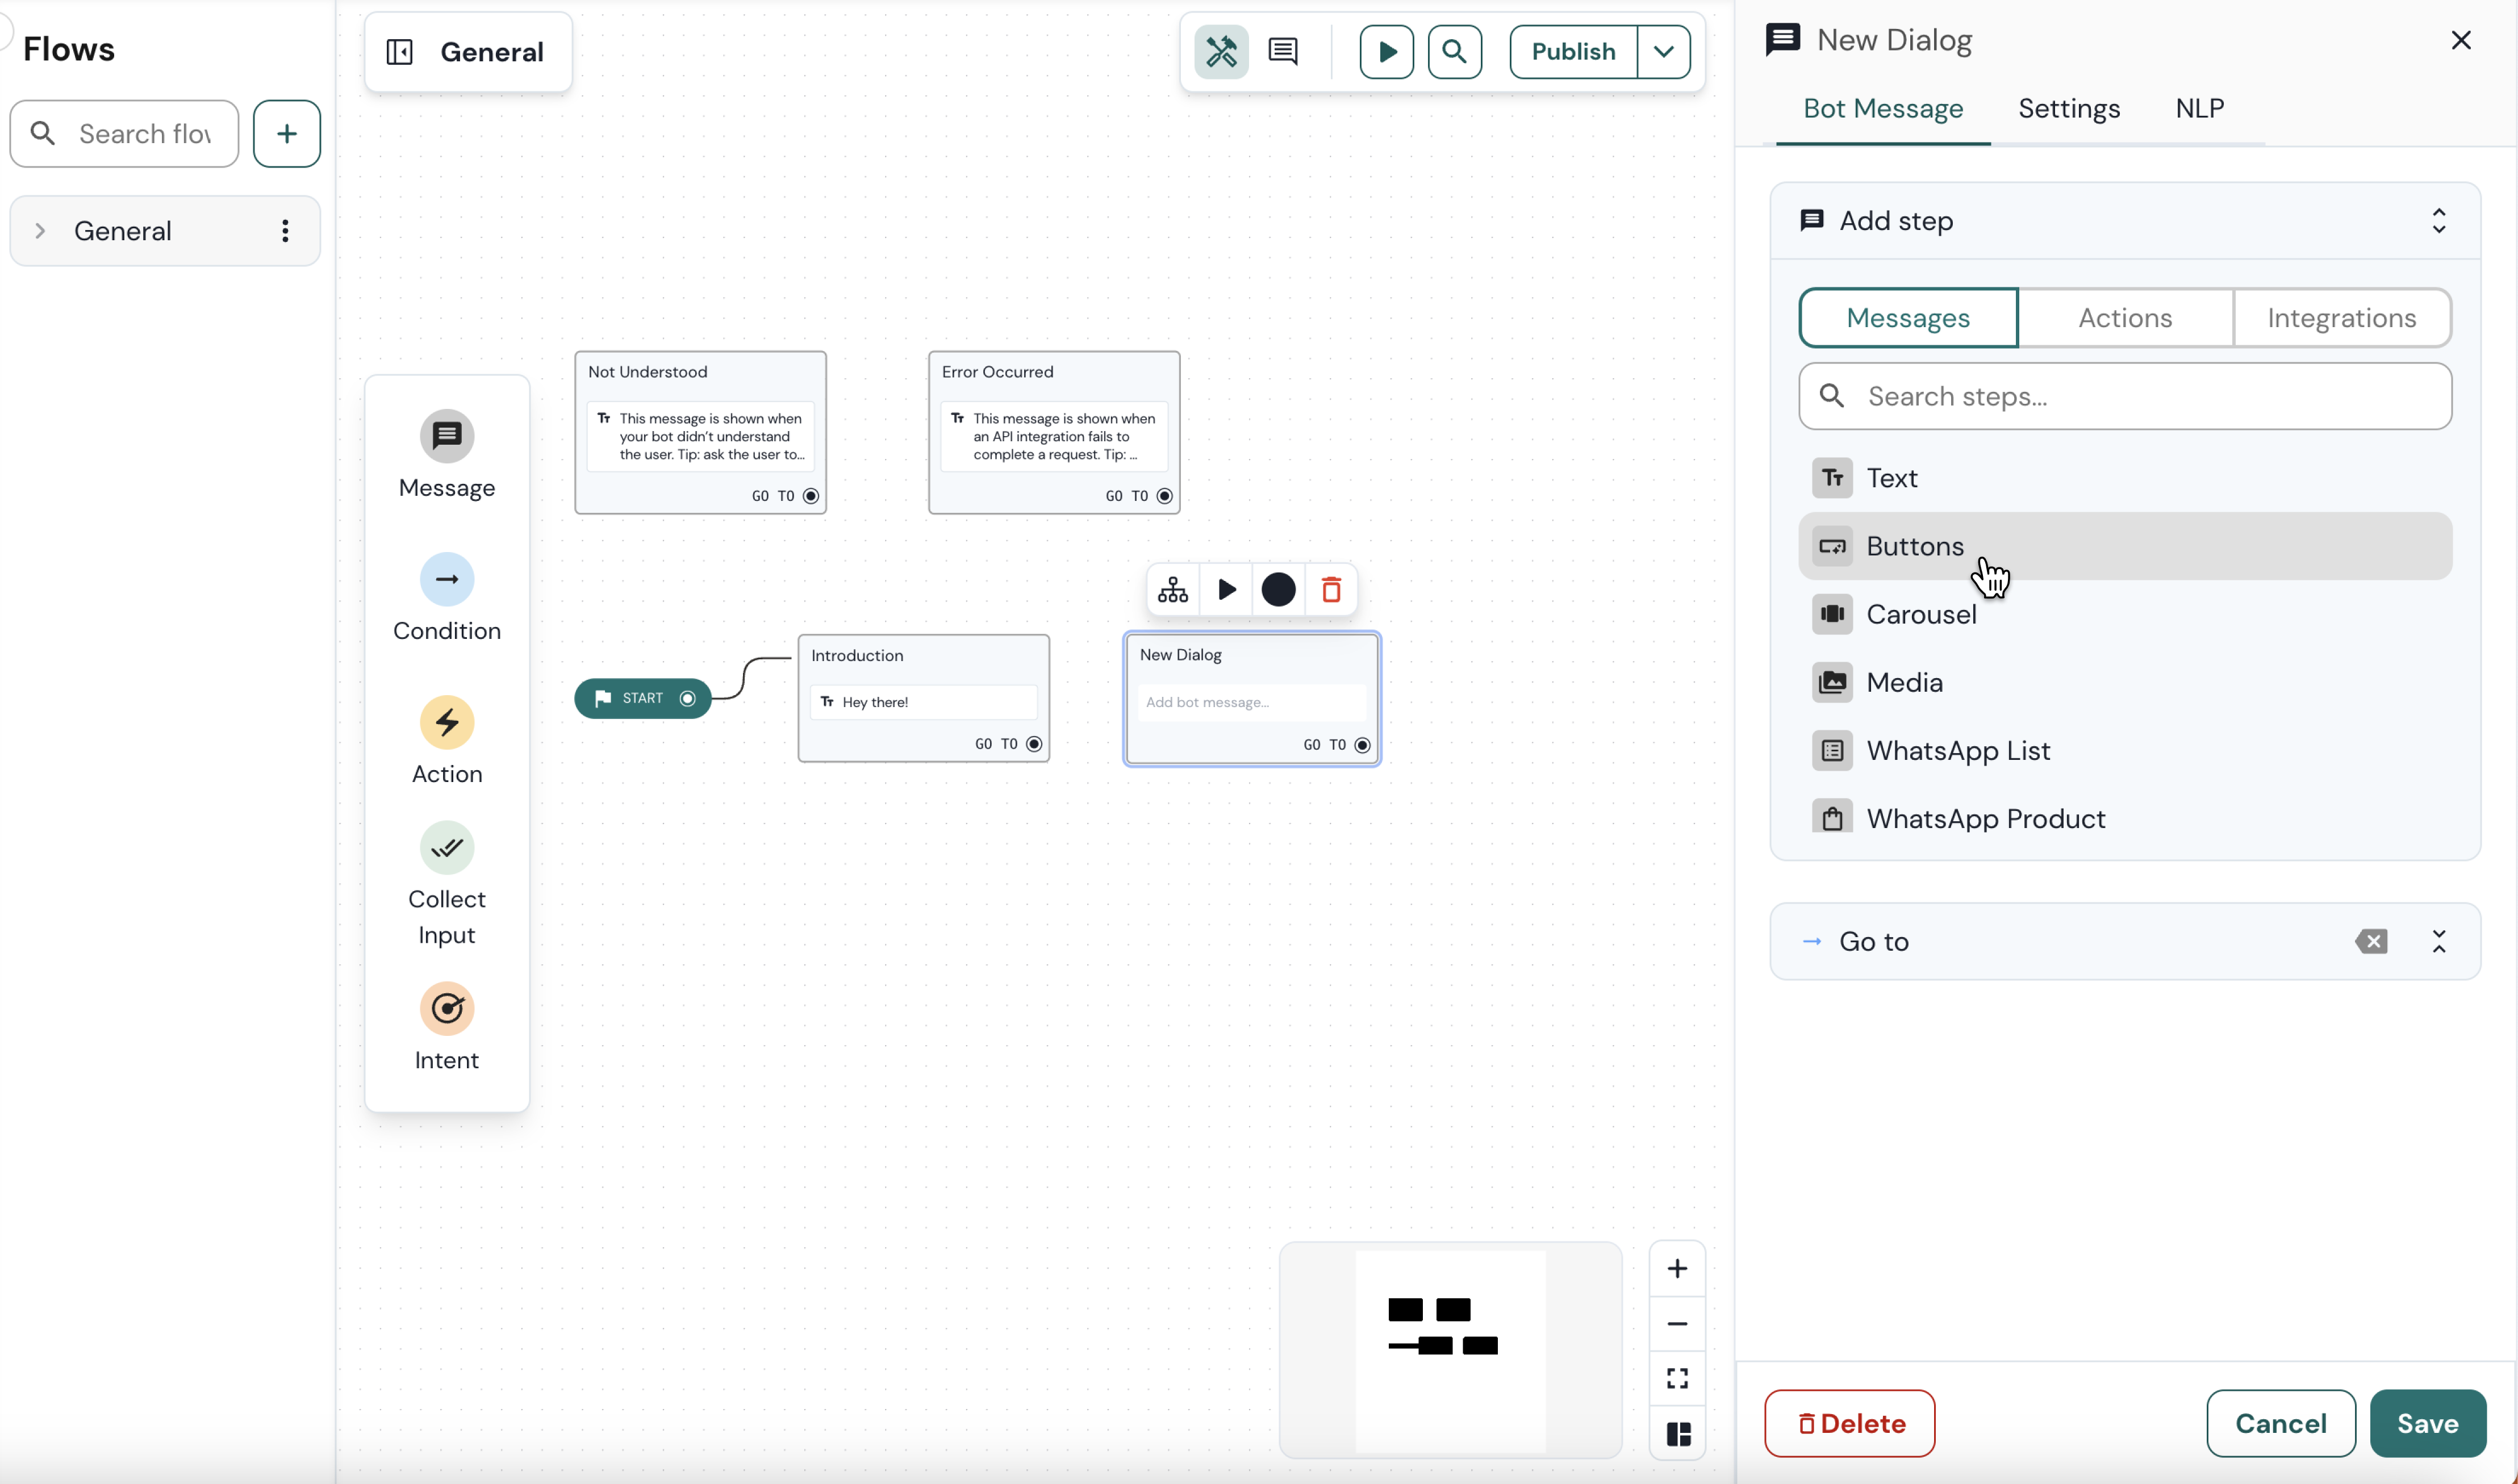This screenshot has width=2518, height=1484.
Task: Collapse the Go to section
Action: (2440, 940)
